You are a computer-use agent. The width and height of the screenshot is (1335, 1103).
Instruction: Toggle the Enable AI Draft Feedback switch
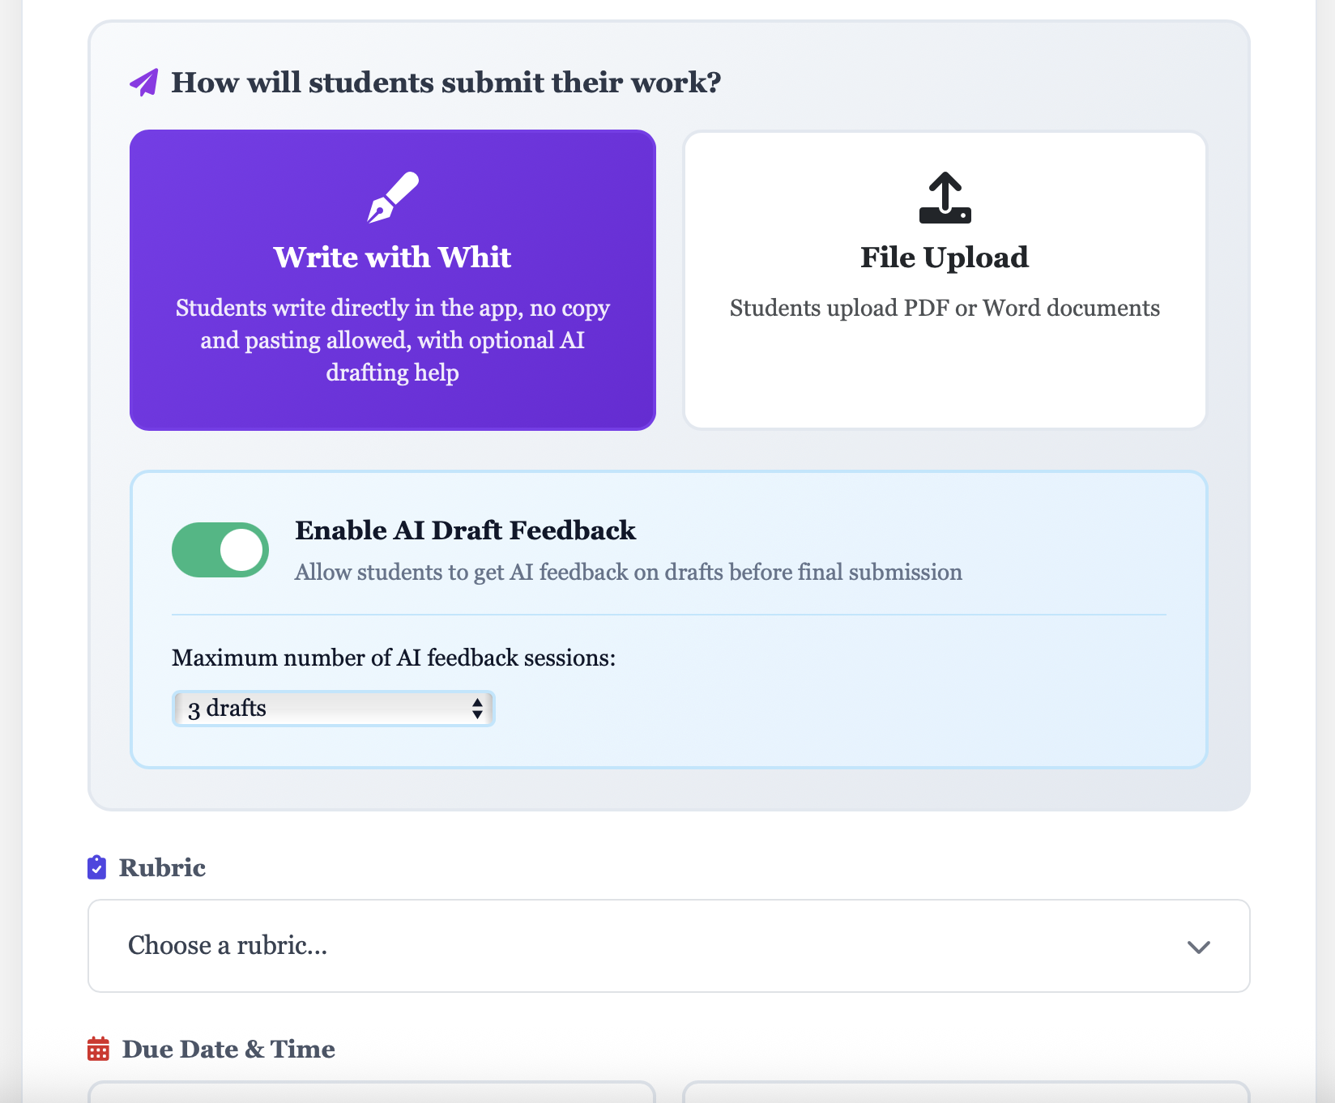click(x=220, y=550)
